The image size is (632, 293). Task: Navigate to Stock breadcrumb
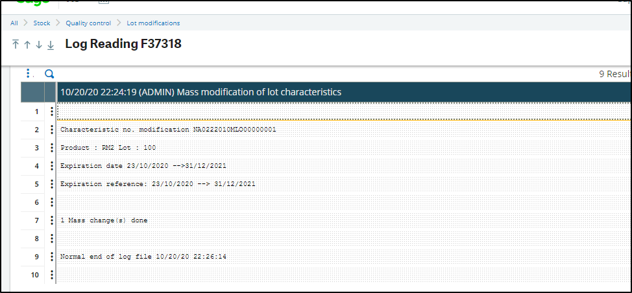tap(42, 23)
